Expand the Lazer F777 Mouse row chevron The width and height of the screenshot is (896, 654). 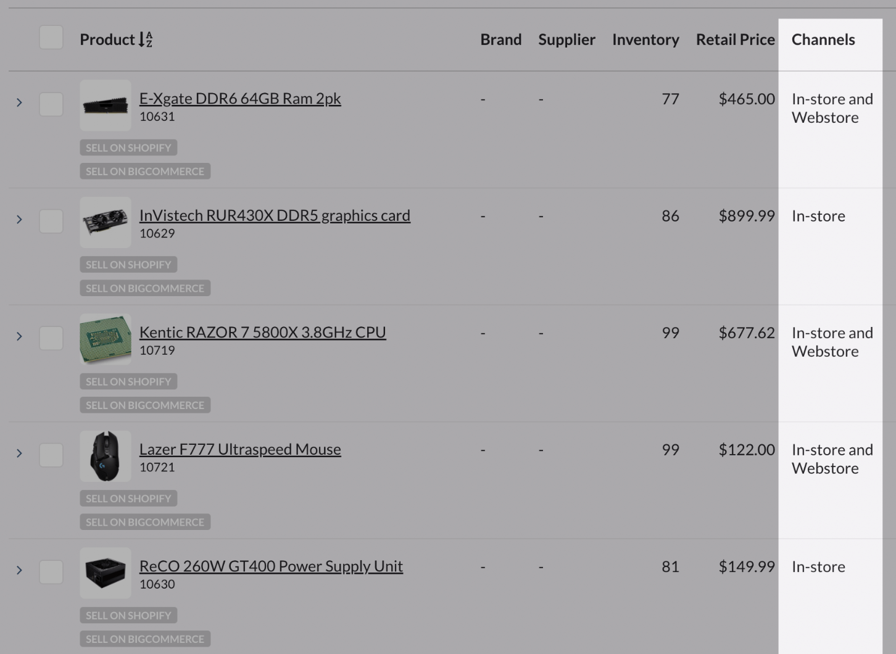click(x=19, y=453)
